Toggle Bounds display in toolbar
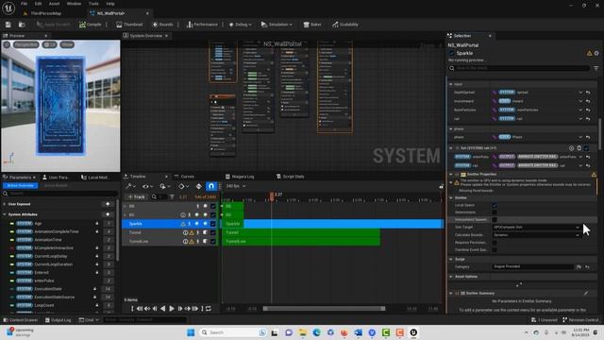604x340 pixels. (162, 25)
